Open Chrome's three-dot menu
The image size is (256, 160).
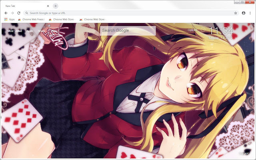click(x=250, y=13)
